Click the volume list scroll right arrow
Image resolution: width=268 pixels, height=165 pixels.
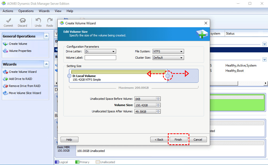point(265,83)
